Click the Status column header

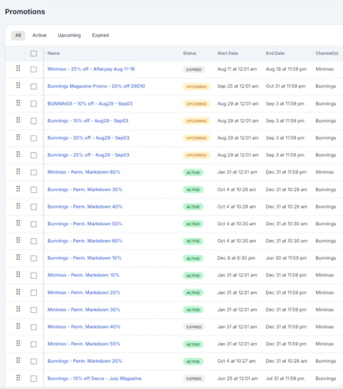pos(189,53)
